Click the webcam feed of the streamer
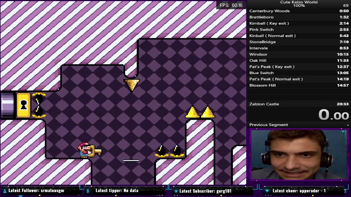The image size is (351, 197). [x=299, y=155]
